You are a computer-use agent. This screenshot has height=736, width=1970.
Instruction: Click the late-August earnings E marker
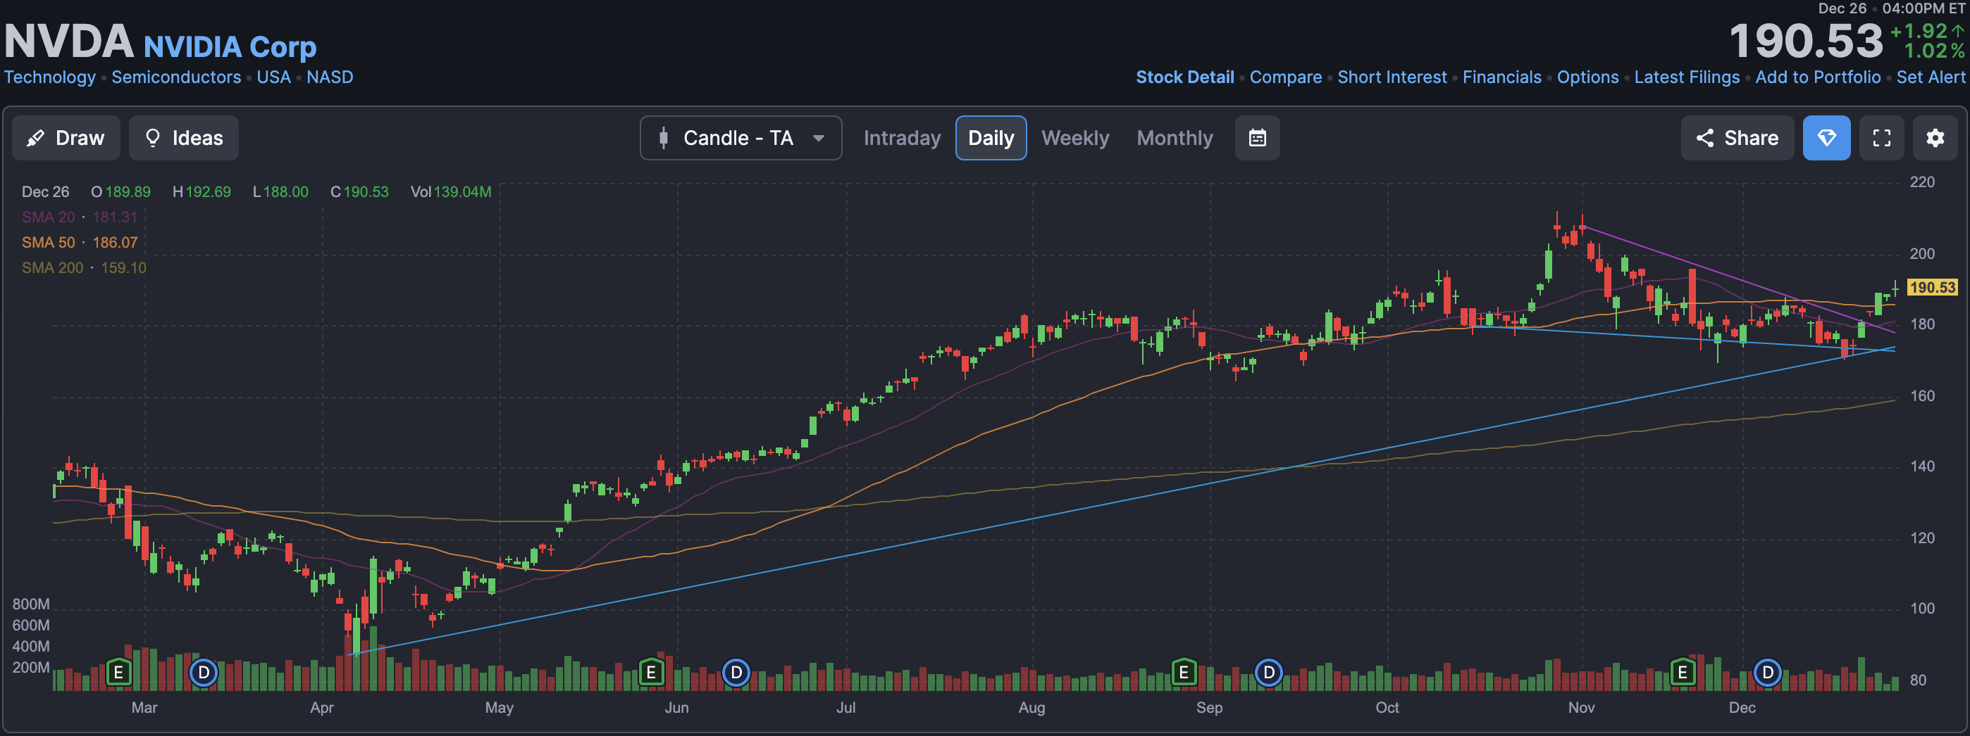coord(1183,673)
